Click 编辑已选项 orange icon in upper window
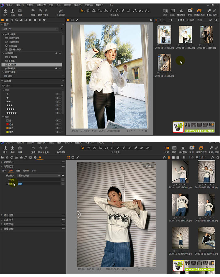The width and height of the screenshot is (220, 277). pyautogui.click(x=199, y=11)
